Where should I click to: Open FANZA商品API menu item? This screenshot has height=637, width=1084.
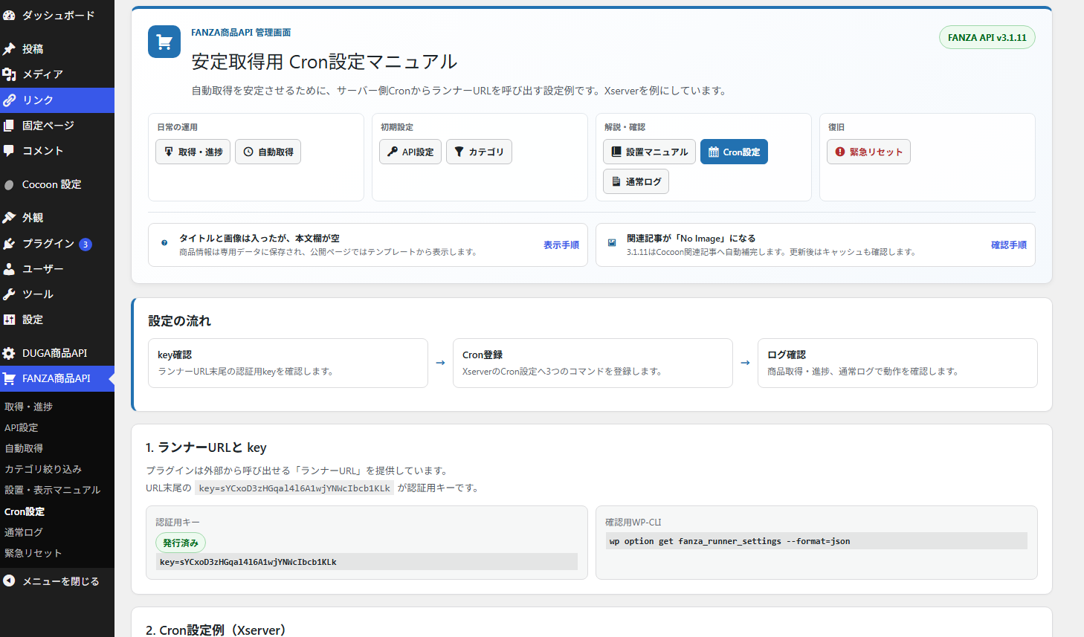pos(57,378)
